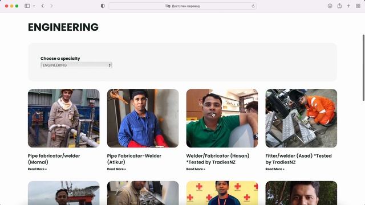
Task: Show downloads via the download icon
Action: [x=330, y=6]
